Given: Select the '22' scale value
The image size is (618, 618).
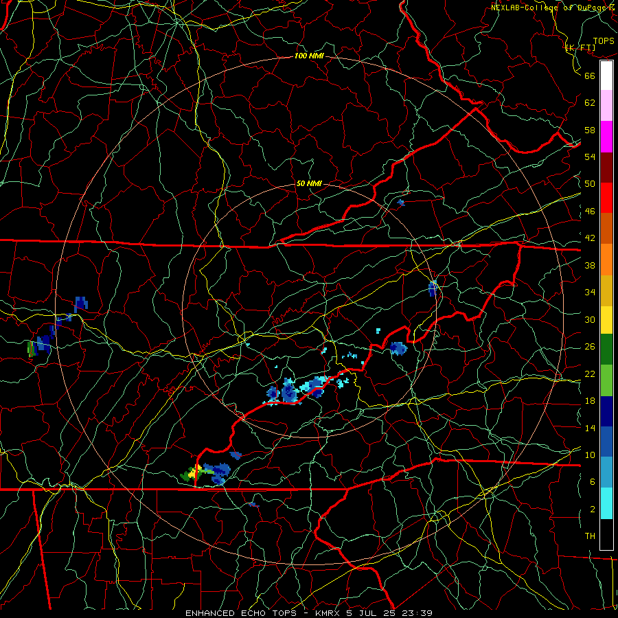Looking at the screenshot, I should click(x=590, y=374).
